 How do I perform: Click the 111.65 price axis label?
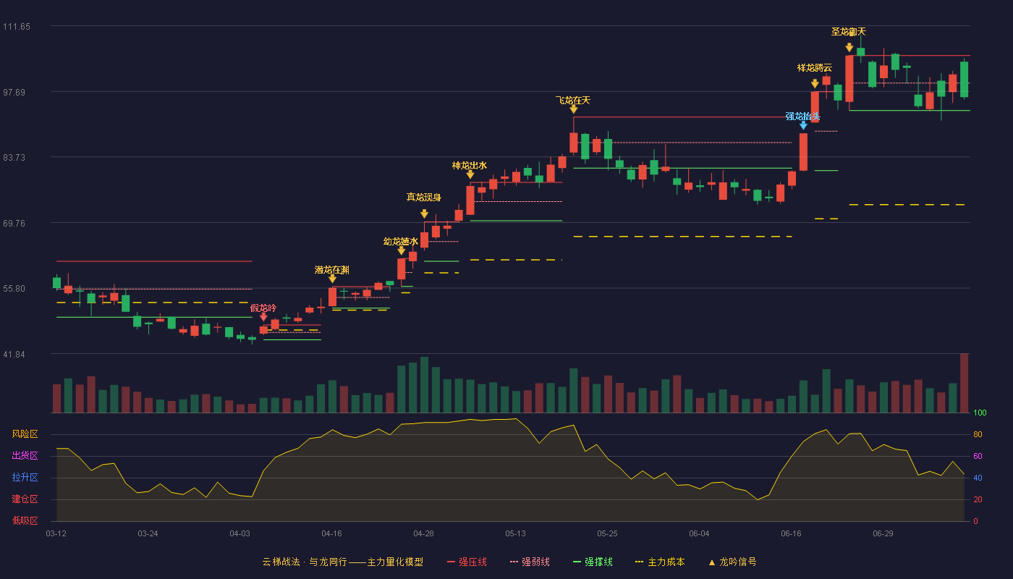click(17, 27)
